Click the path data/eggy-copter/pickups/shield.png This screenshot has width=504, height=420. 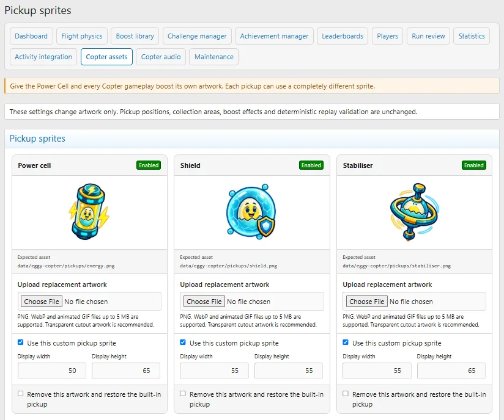(x=229, y=266)
